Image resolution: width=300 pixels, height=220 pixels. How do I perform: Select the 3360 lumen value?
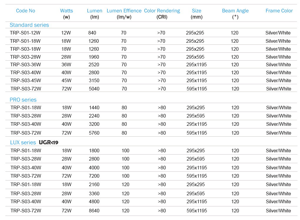[x=94, y=193]
